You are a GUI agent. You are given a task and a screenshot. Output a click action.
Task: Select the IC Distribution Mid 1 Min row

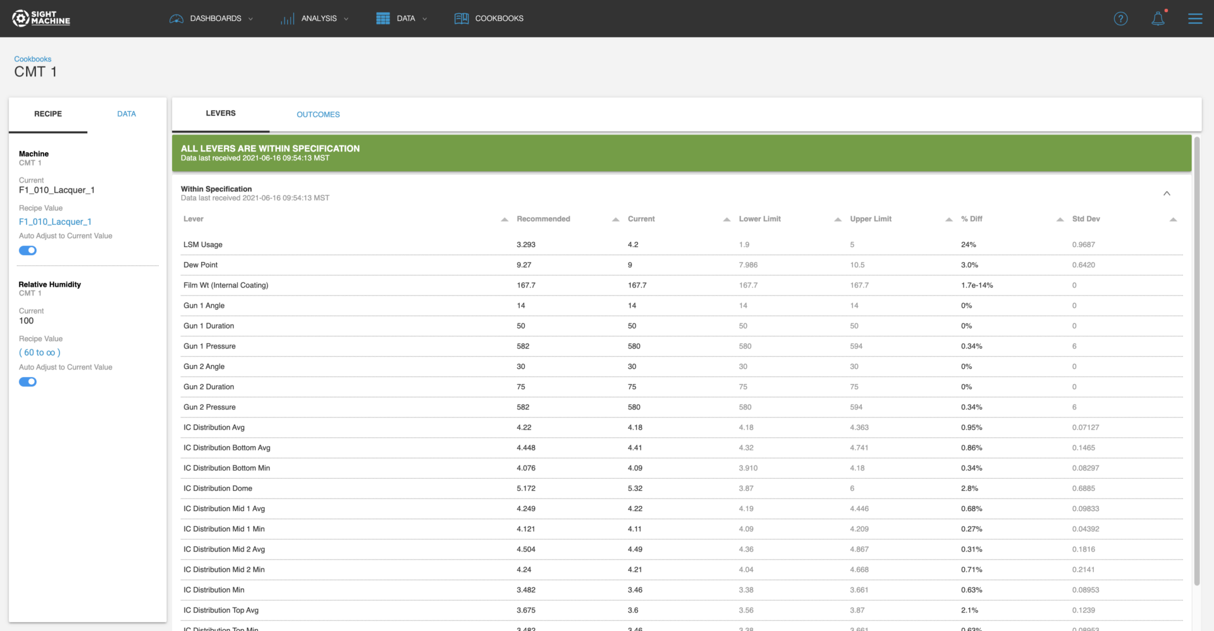tap(682, 529)
